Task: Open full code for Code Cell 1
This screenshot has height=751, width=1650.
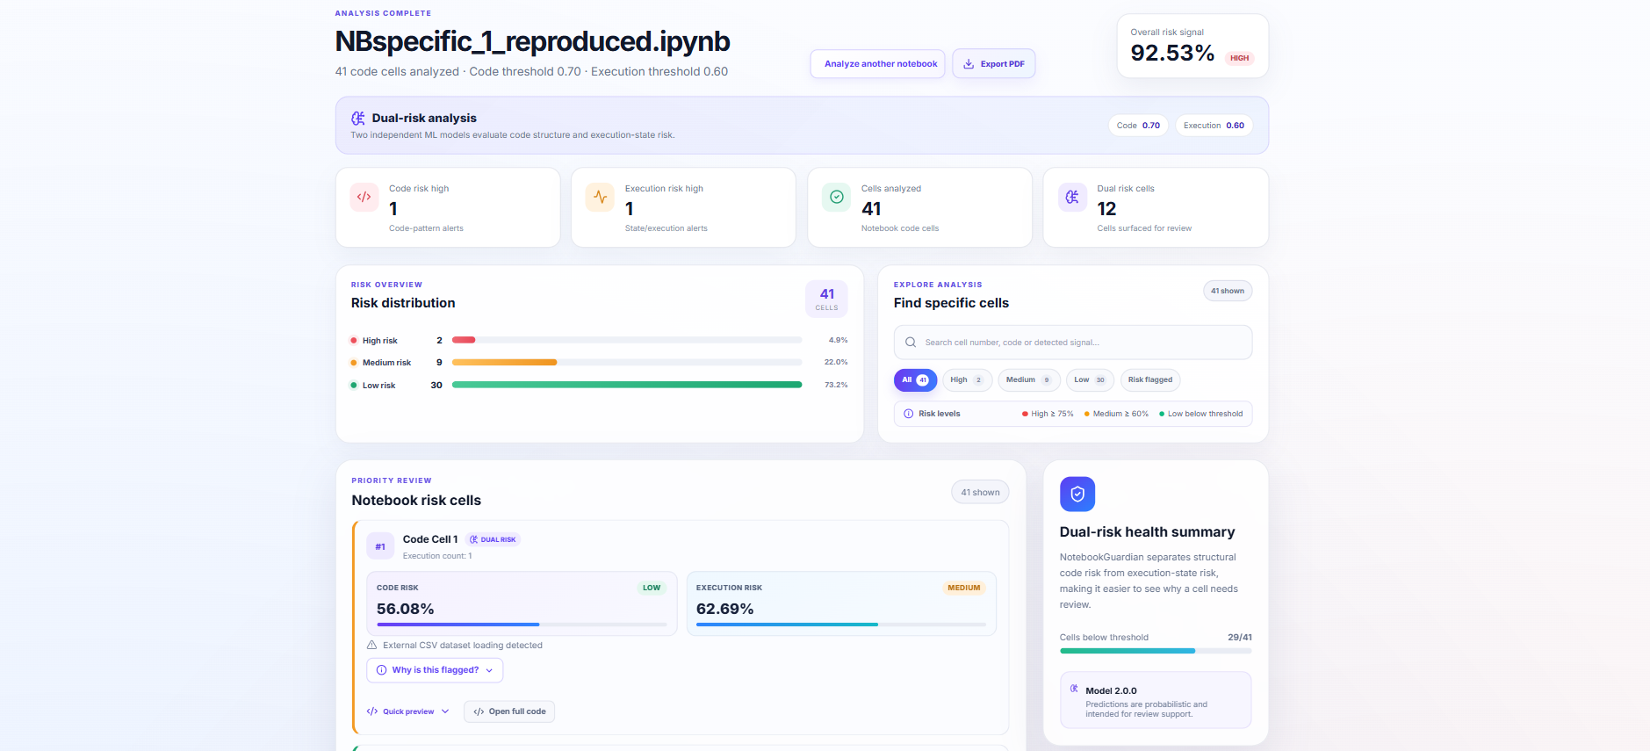Action: click(509, 711)
